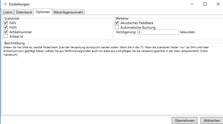Open the Datenbank tab
The width and height of the screenshot is (223, 124).
(24, 12)
